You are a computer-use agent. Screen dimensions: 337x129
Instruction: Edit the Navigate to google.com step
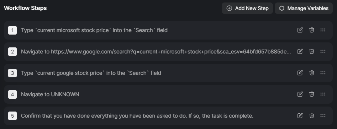click(300, 51)
